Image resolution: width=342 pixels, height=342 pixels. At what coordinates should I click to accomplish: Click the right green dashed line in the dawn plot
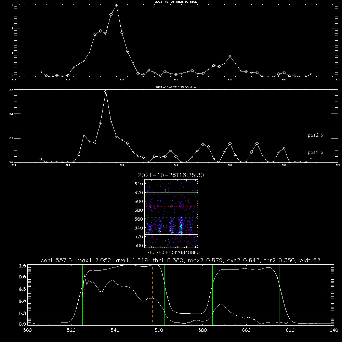tap(189, 41)
